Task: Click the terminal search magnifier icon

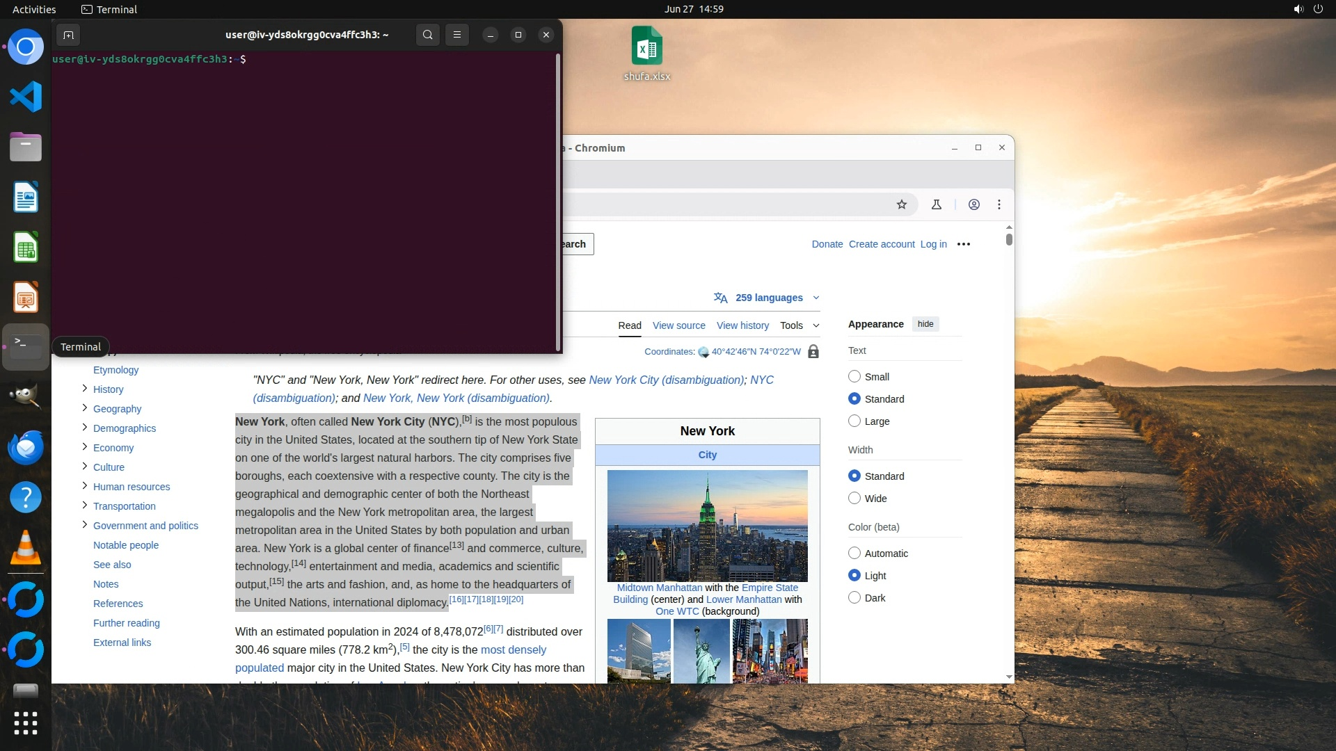Action: point(428,35)
